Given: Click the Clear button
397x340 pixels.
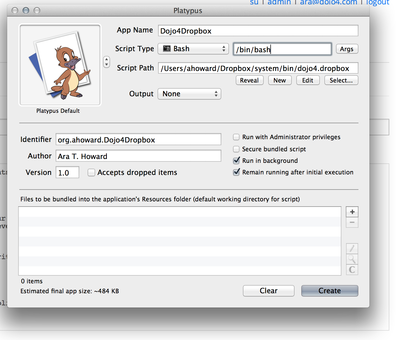Looking at the screenshot, I should tap(269, 291).
